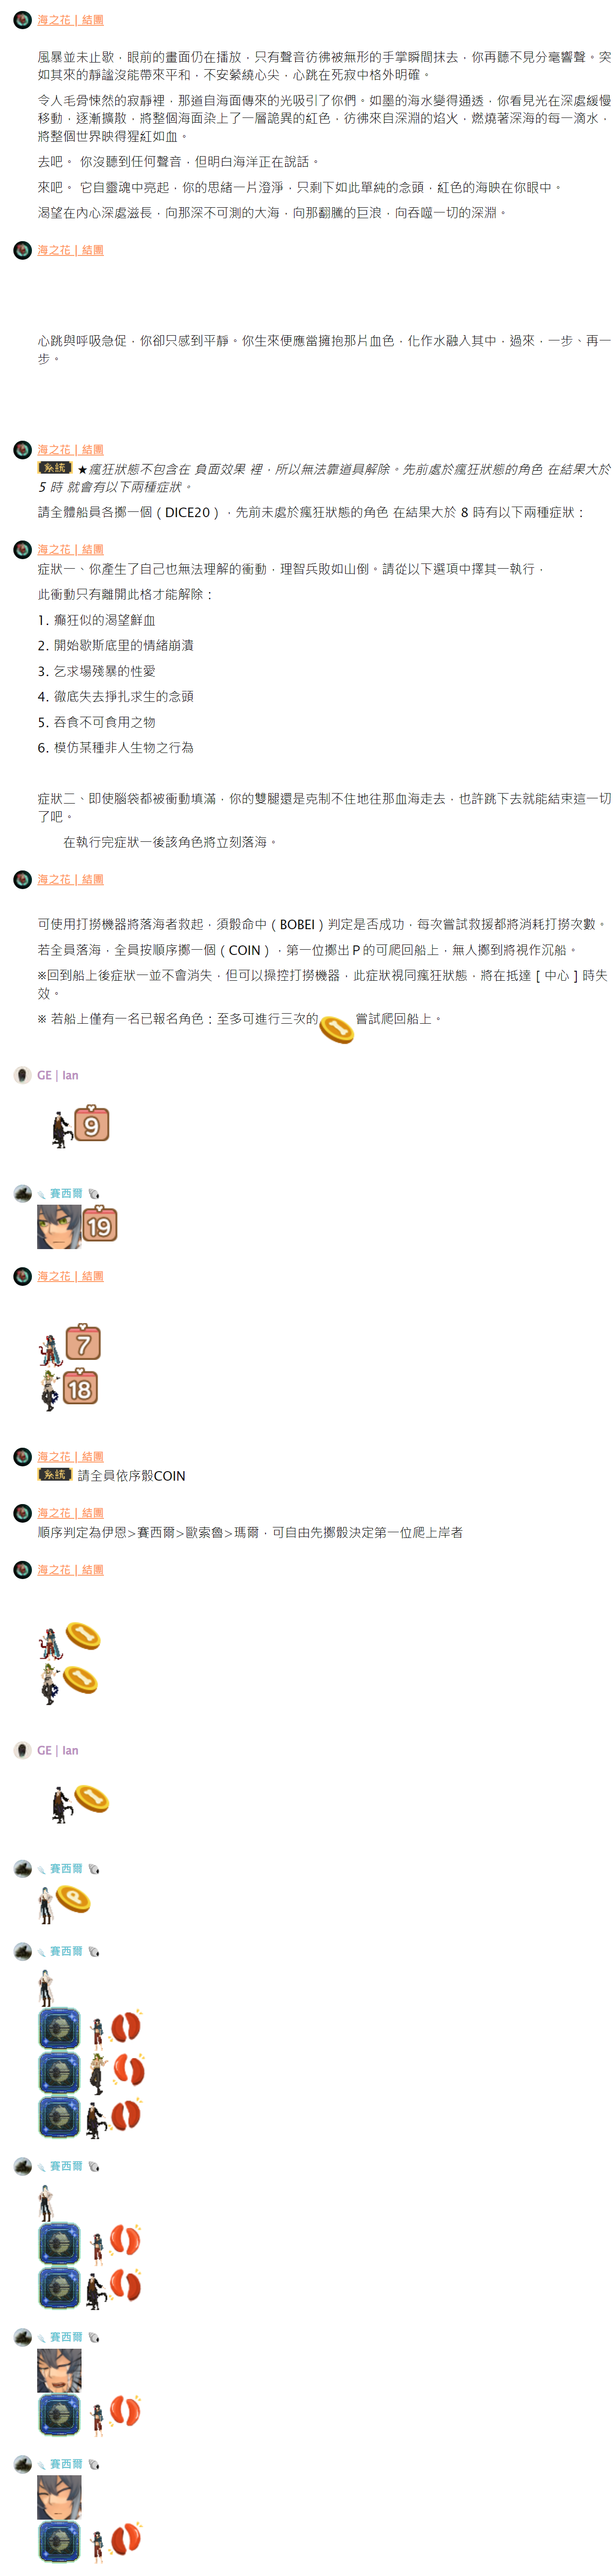Click the 系統 badge beside 請全員依序骰COIN

point(55,1474)
